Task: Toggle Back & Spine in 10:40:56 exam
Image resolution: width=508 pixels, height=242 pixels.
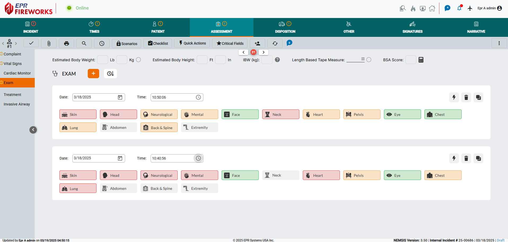Action: tap(159, 188)
